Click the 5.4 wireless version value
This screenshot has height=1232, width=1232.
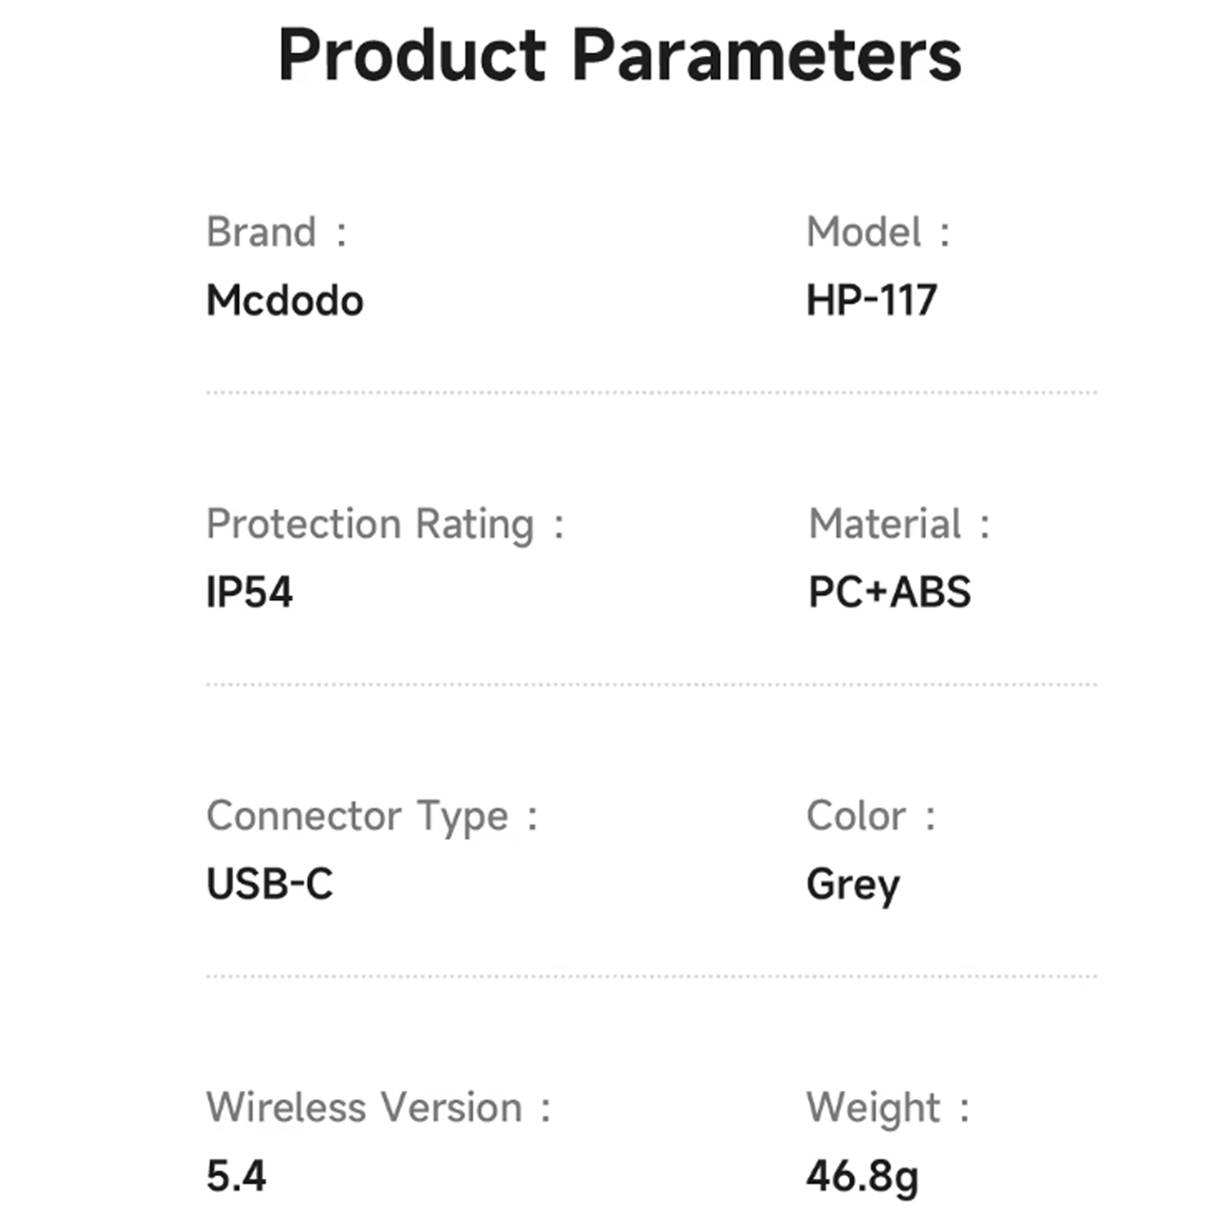coord(237,1176)
